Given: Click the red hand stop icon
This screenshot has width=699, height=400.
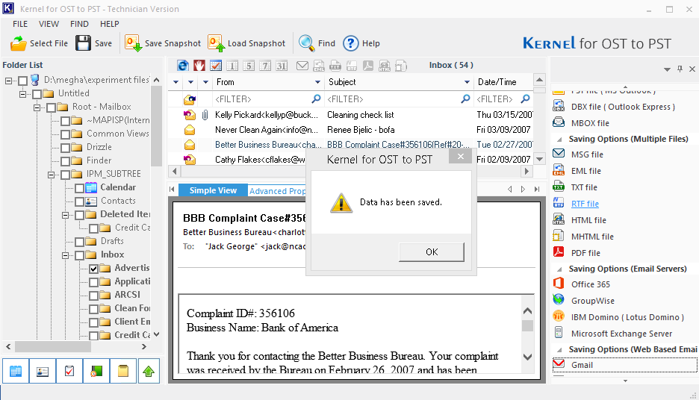Looking at the screenshot, I should click(199, 66).
